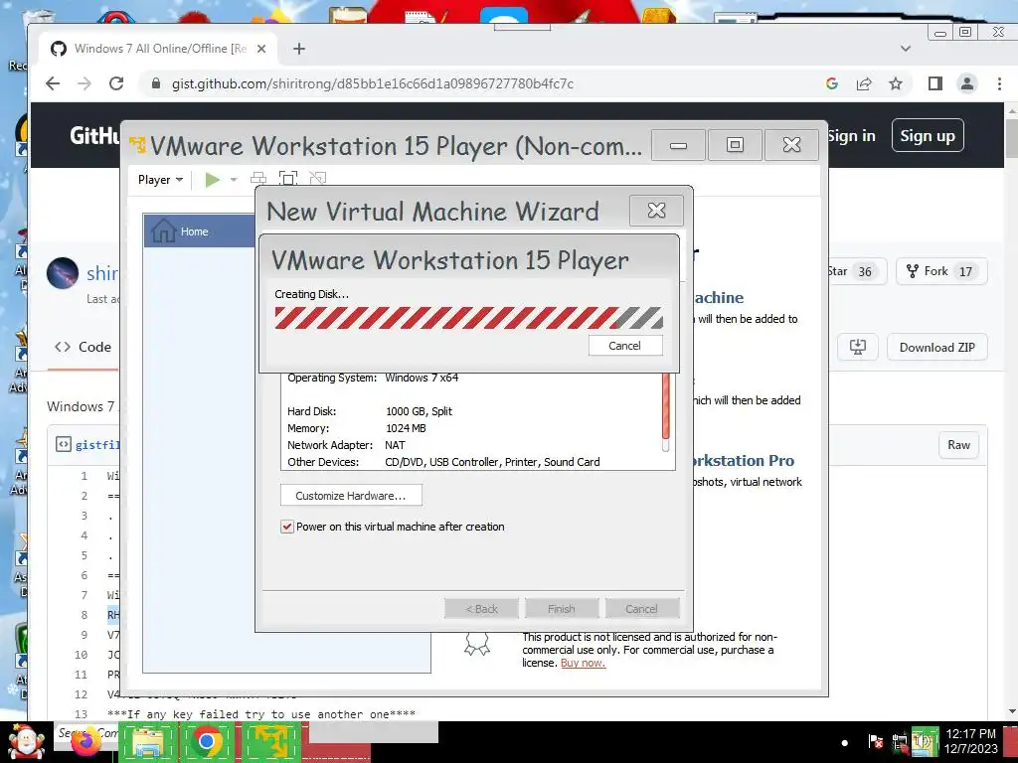This screenshot has width=1018, height=763.
Task: Click the Buy now link in VMware
Action: (583, 663)
